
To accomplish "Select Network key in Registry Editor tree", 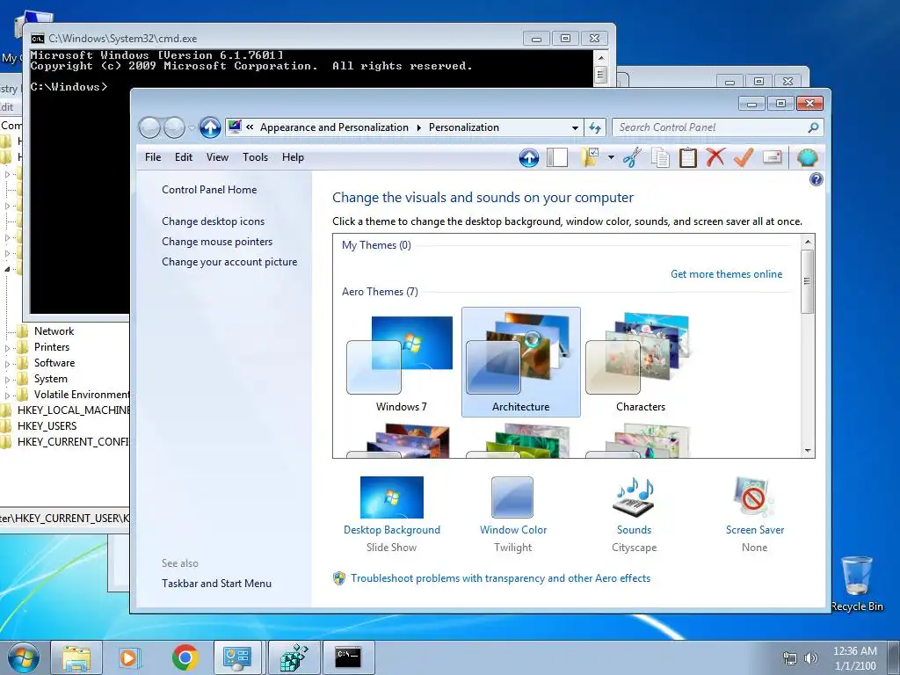I will [x=54, y=331].
